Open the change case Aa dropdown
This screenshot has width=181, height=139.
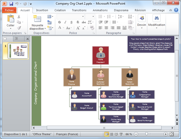coord(69,28)
